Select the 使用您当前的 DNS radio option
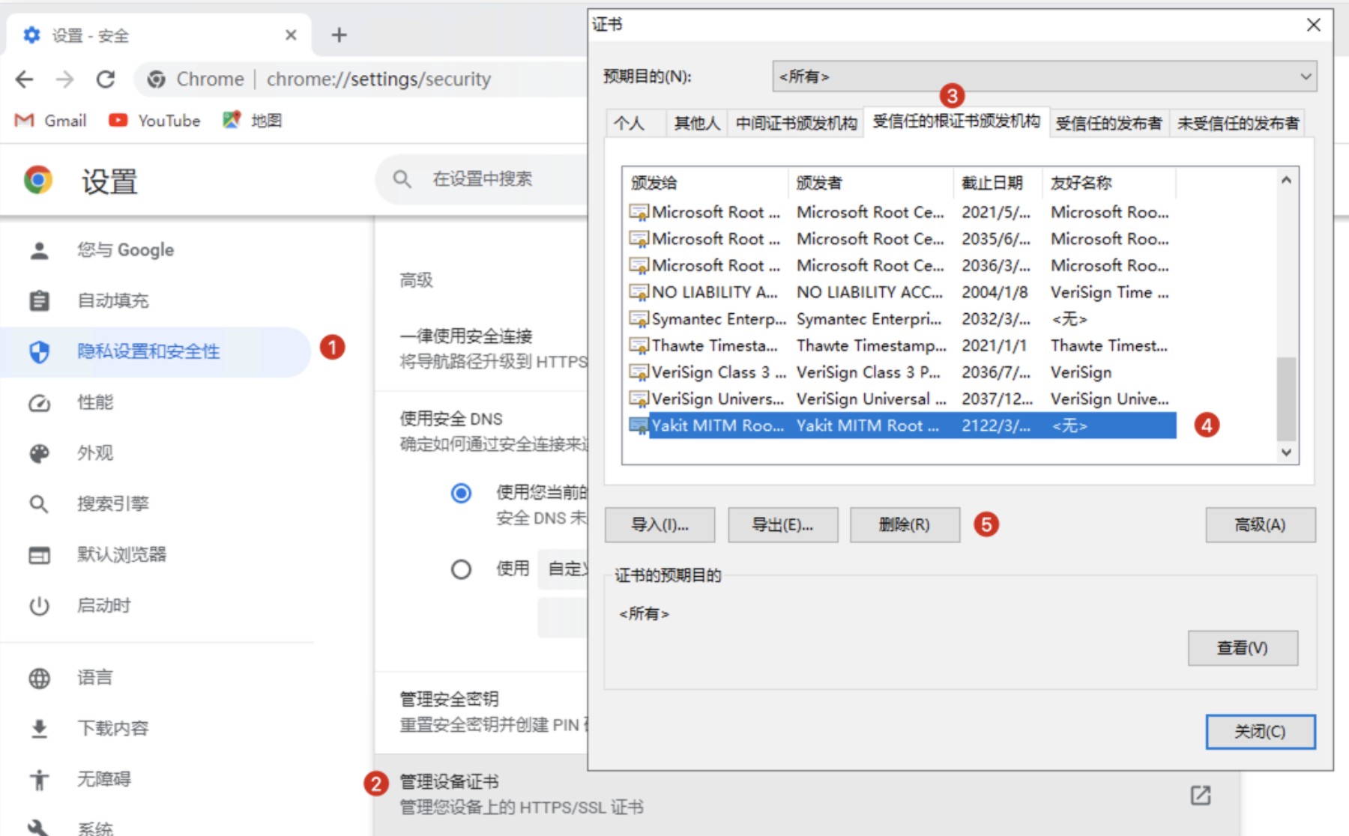This screenshot has height=836, width=1349. point(461,493)
